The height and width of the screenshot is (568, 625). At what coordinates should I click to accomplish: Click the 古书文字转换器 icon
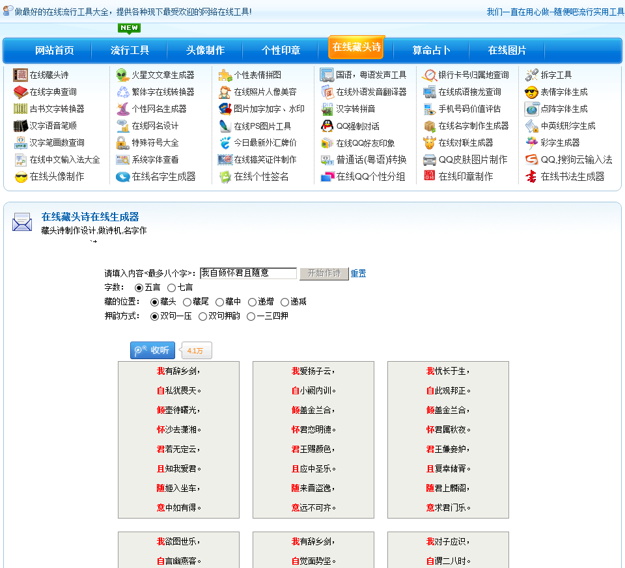coord(20,109)
